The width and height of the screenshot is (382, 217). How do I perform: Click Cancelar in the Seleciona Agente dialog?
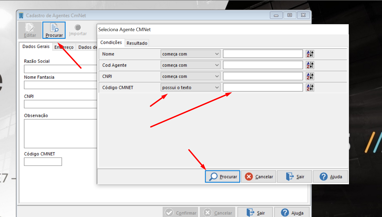[x=259, y=177]
